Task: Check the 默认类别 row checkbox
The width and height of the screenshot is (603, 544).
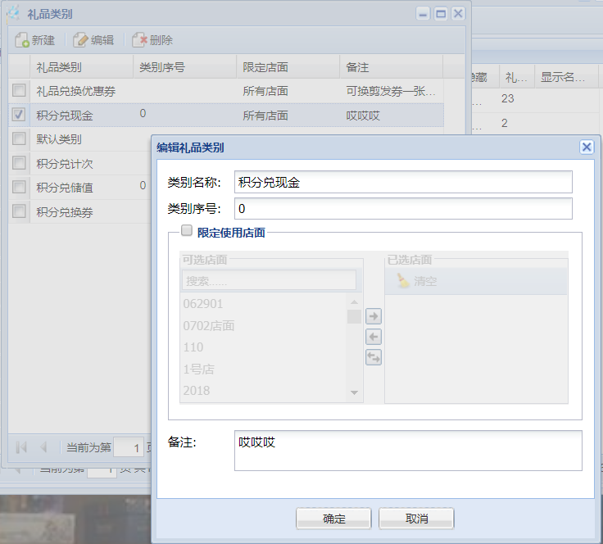Action: (19, 138)
